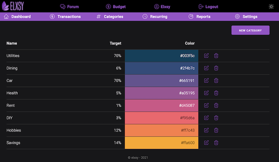
Task: Delete the Savings category
Action: (x=216, y=143)
